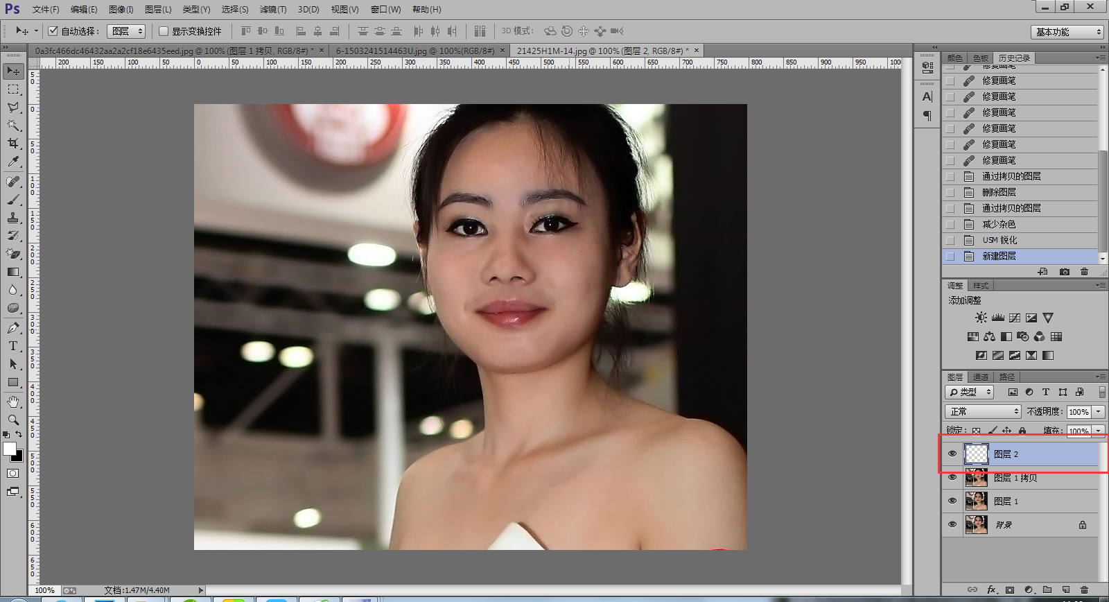Filter layers by type layer icon
This screenshot has height=602, width=1109.
click(1046, 392)
